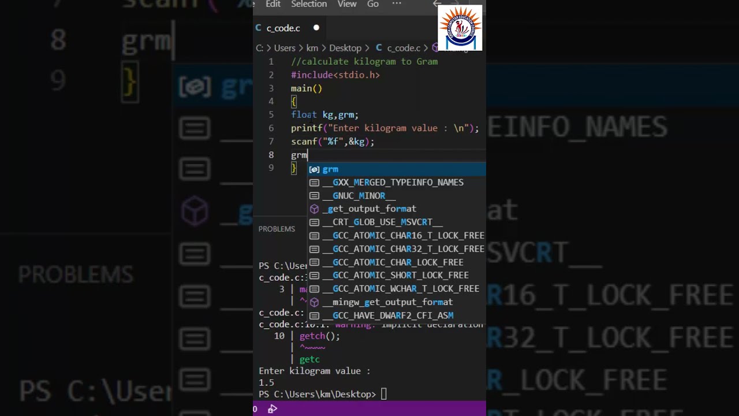Open the Edit menu
The width and height of the screenshot is (739, 416).
point(273,4)
